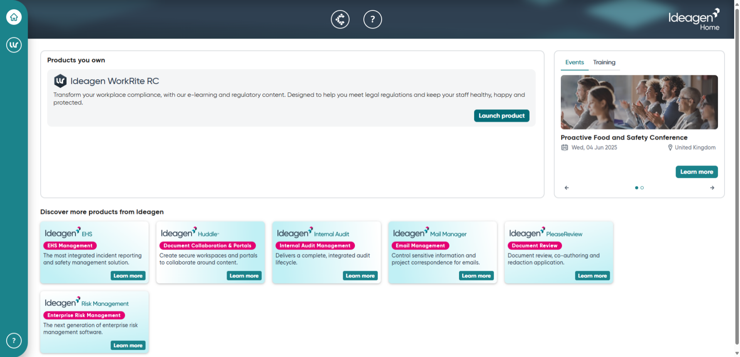Image resolution: width=740 pixels, height=357 pixels.
Task: Click the Ideagen EHS logo
Action: coord(69,233)
